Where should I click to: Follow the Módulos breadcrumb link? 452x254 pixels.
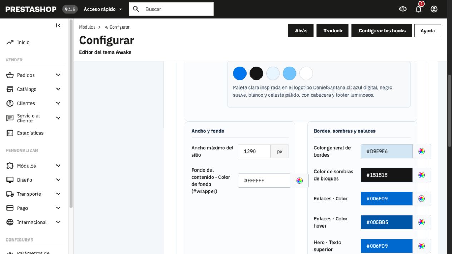click(87, 27)
